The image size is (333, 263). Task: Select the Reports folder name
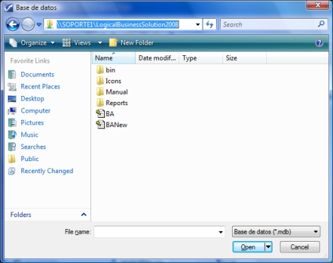point(117,103)
